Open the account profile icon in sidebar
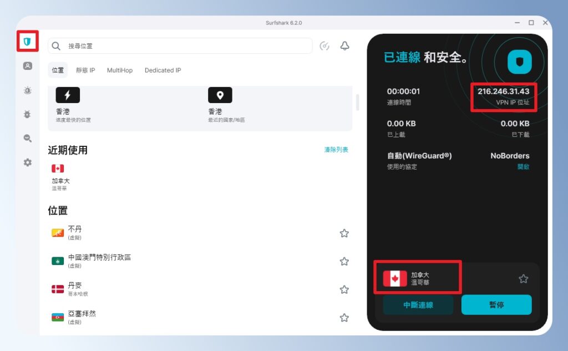The image size is (568, 351). [x=27, y=66]
